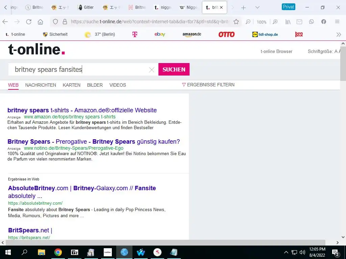Close the current brit tab
This screenshot has width=346, height=259.
[x=221, y=7]
